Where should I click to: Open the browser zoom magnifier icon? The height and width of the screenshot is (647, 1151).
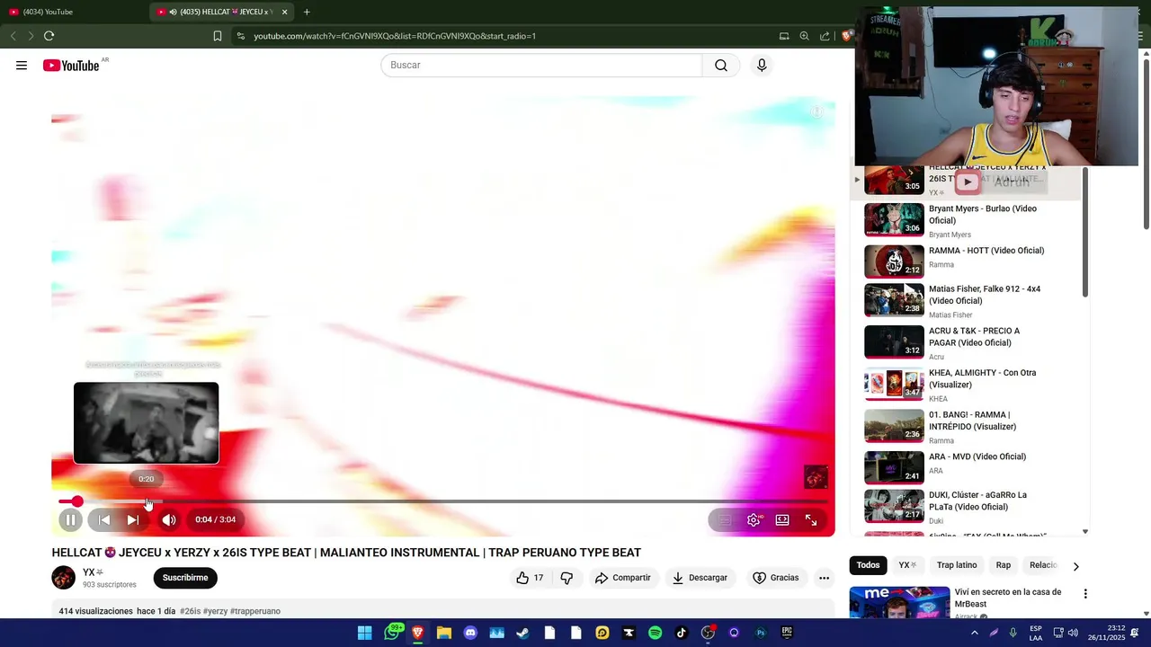(804, 36)
